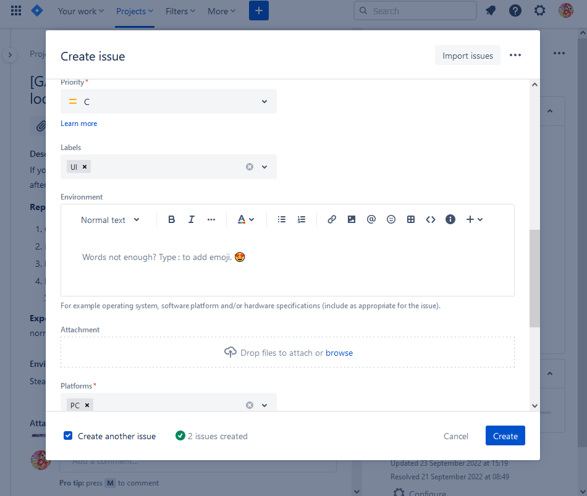This screenshot has height=496, width=587.
Task: Click the modal scroll-down arrow
Action: (534, 406)
